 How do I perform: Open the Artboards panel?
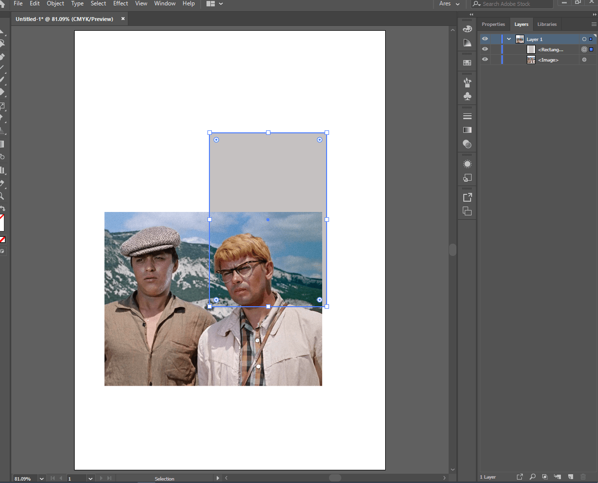467,211
